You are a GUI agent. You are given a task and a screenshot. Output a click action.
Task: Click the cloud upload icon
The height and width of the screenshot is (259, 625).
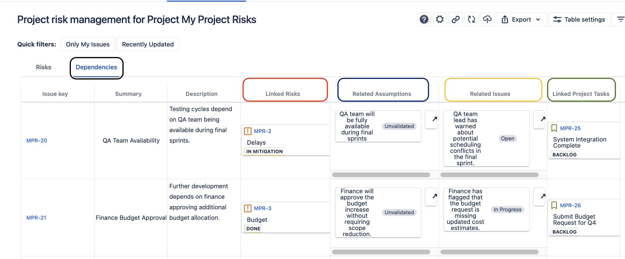pos(487,20)
